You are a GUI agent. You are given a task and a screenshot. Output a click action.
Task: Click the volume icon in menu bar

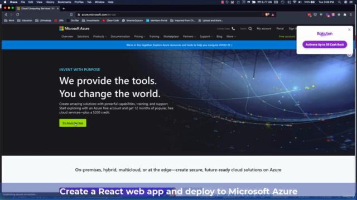pyautogui.click(x=300, y=2)
